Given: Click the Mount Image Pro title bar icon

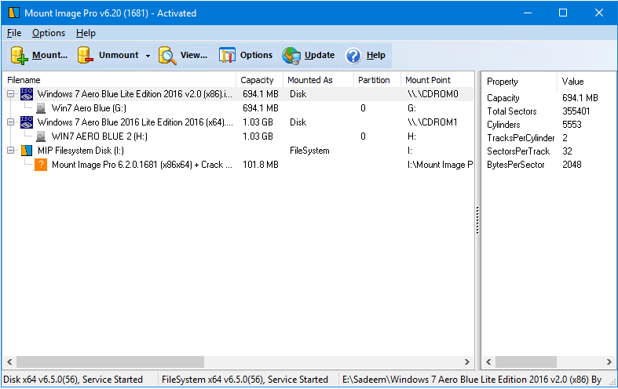Looking at the screenshot, I should pos(14,13).
